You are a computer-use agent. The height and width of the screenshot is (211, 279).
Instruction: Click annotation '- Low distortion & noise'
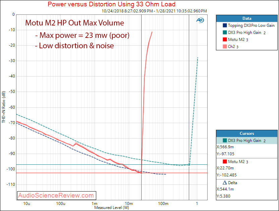pos(74,46)
